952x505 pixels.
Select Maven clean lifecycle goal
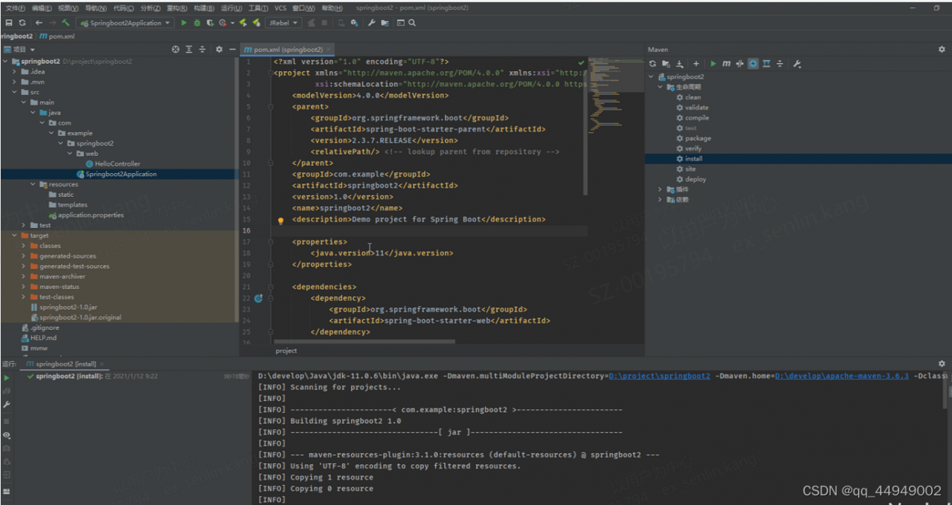[692, 97]
